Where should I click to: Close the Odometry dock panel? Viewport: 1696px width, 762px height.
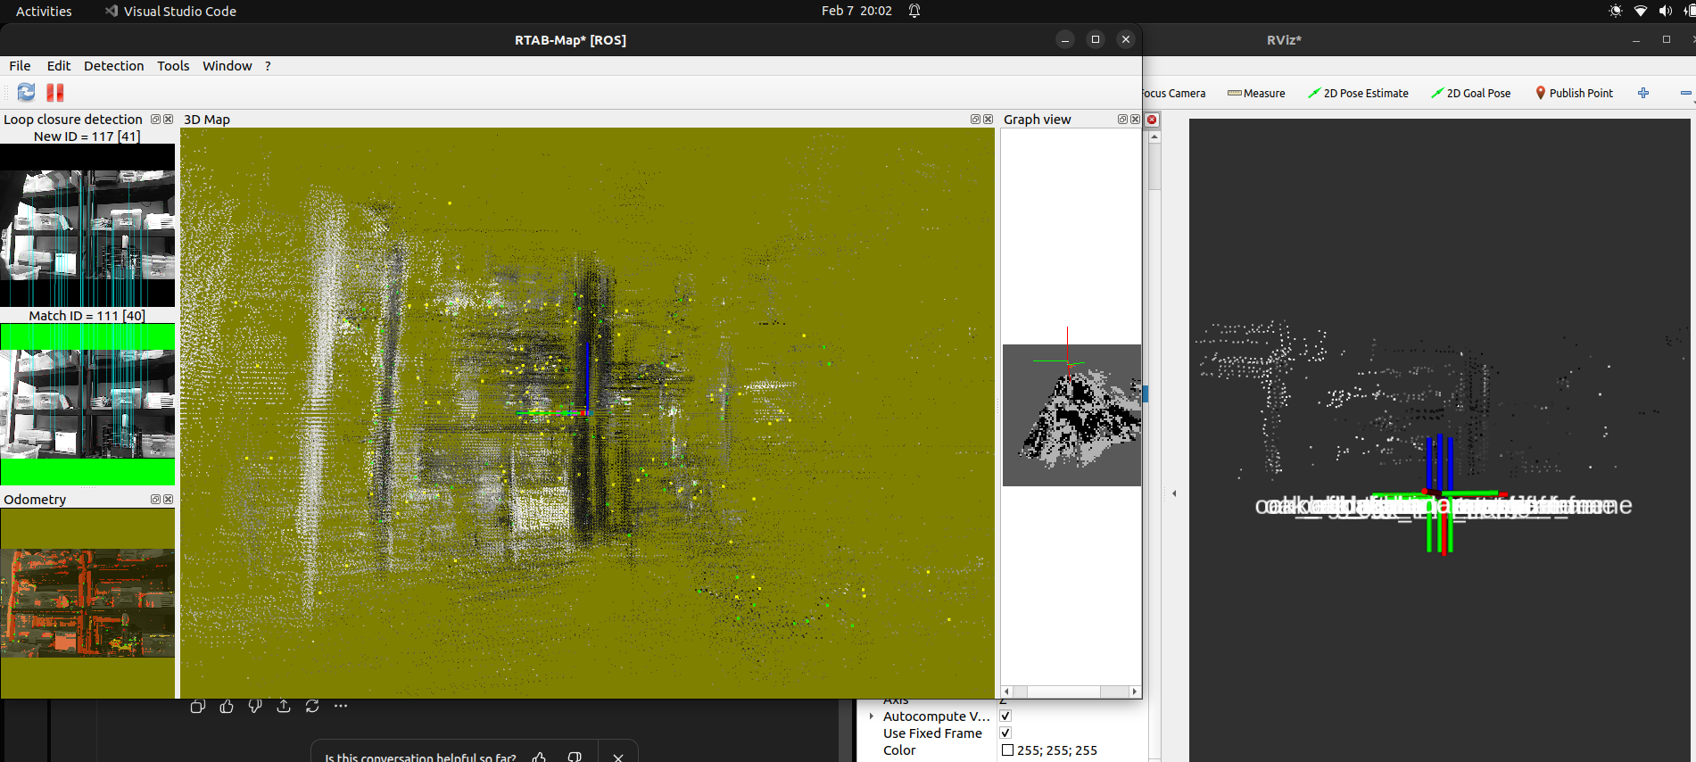(x=168, y=500)
